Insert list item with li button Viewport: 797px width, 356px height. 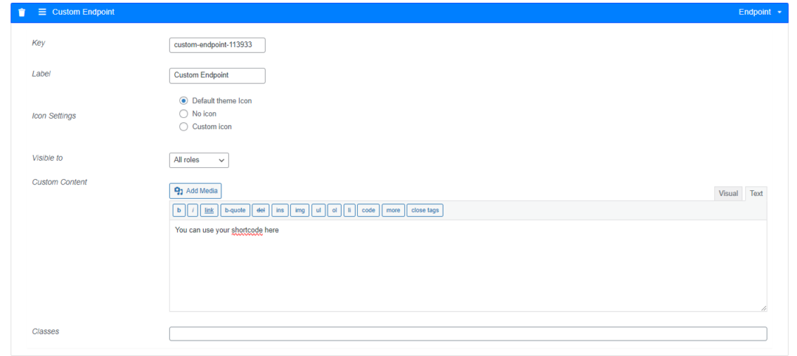coord(349,210)
